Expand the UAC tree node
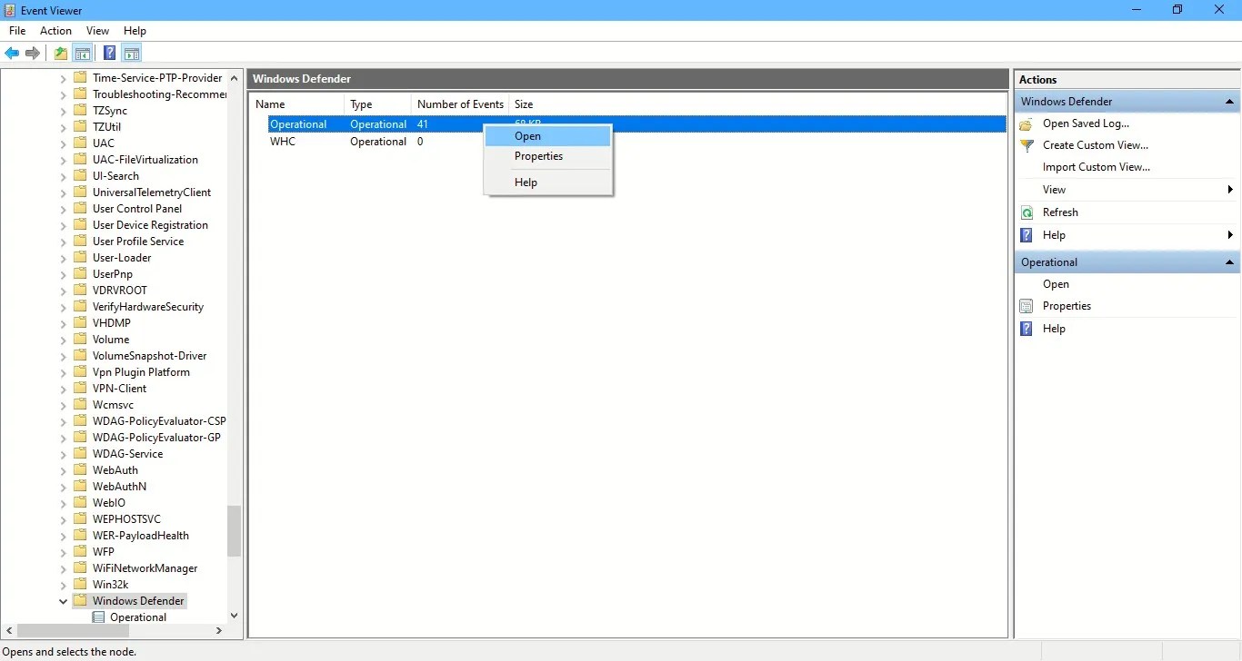1242x661 pixels. [x=62, y=143]
